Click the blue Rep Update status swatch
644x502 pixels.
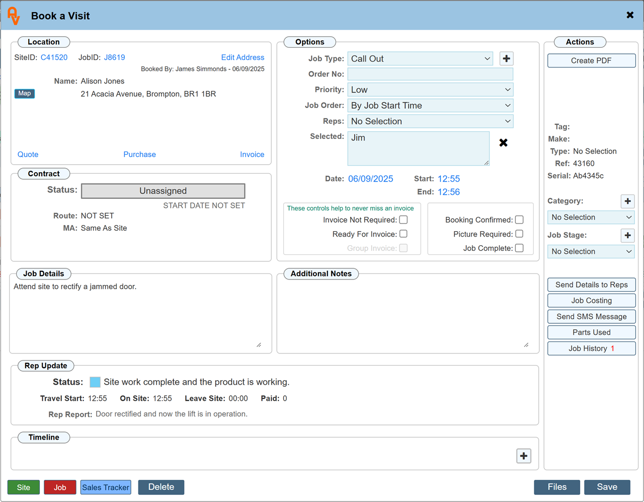pyautogui.click(x=95, y=382)
